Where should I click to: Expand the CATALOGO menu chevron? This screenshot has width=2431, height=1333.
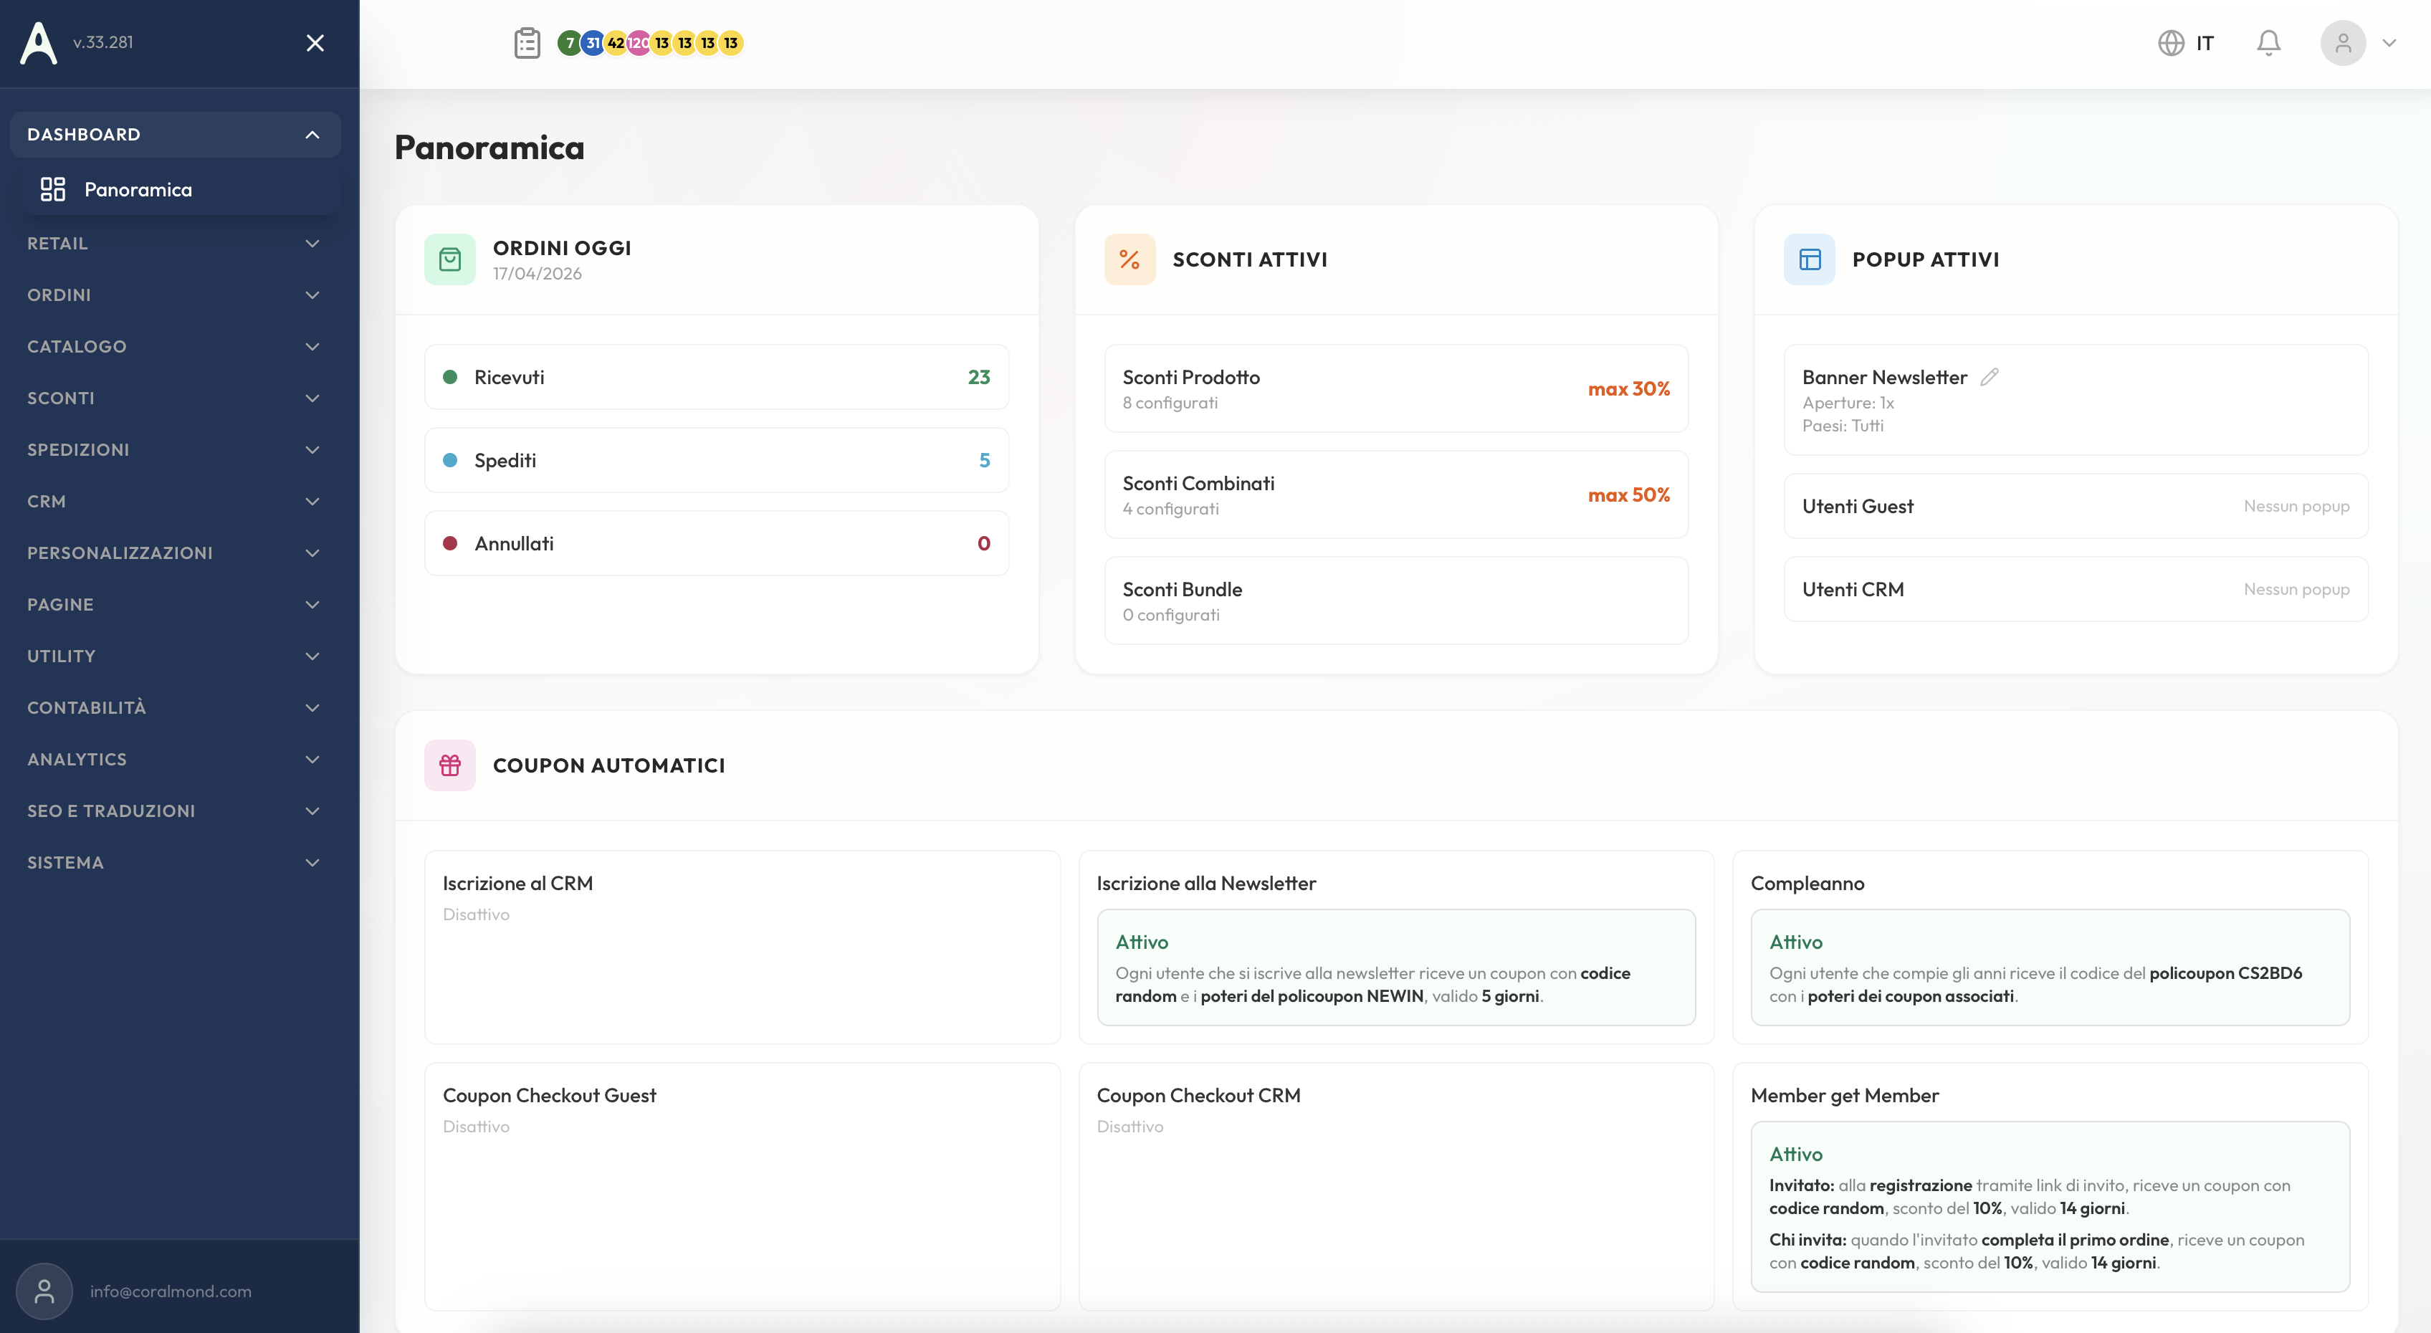[x=312, y=346]
